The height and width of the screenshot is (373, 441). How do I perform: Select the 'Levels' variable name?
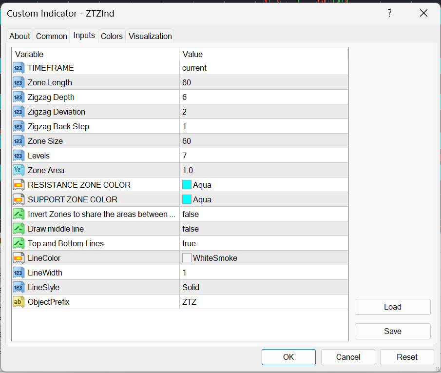click(x=38, y=156)
